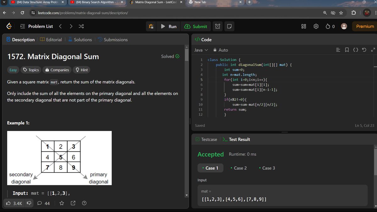
Task: Submit the solution
Action: (x=196, y=26)
